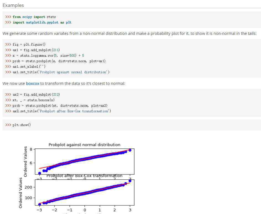Click 'Probplot against normal distribution' plot title
Viewport: 261px width, 214px height.
tap(84, 145)
